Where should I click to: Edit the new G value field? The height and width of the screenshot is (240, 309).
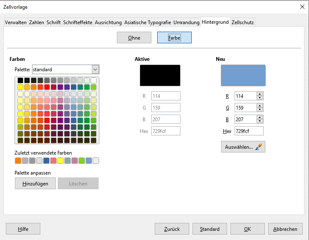click(245, 107)
